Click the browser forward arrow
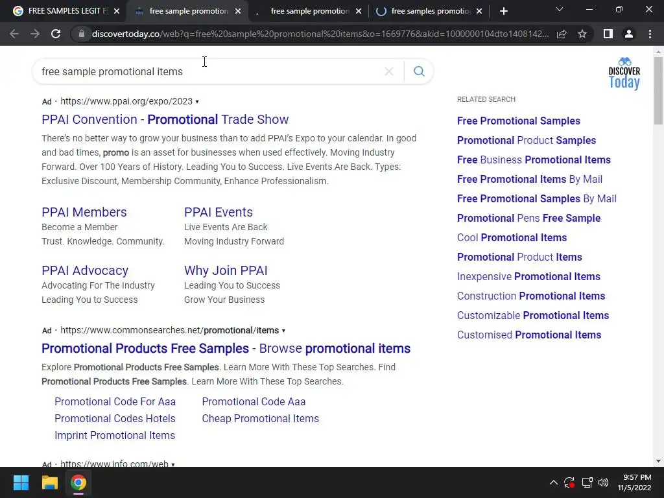 35,34
